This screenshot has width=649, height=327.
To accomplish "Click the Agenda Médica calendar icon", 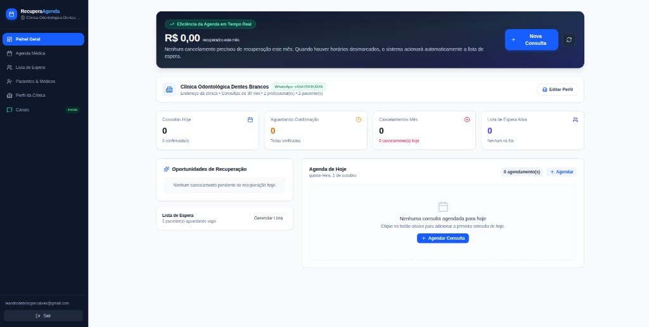I will pyautogui.click(x=10, y=53).
